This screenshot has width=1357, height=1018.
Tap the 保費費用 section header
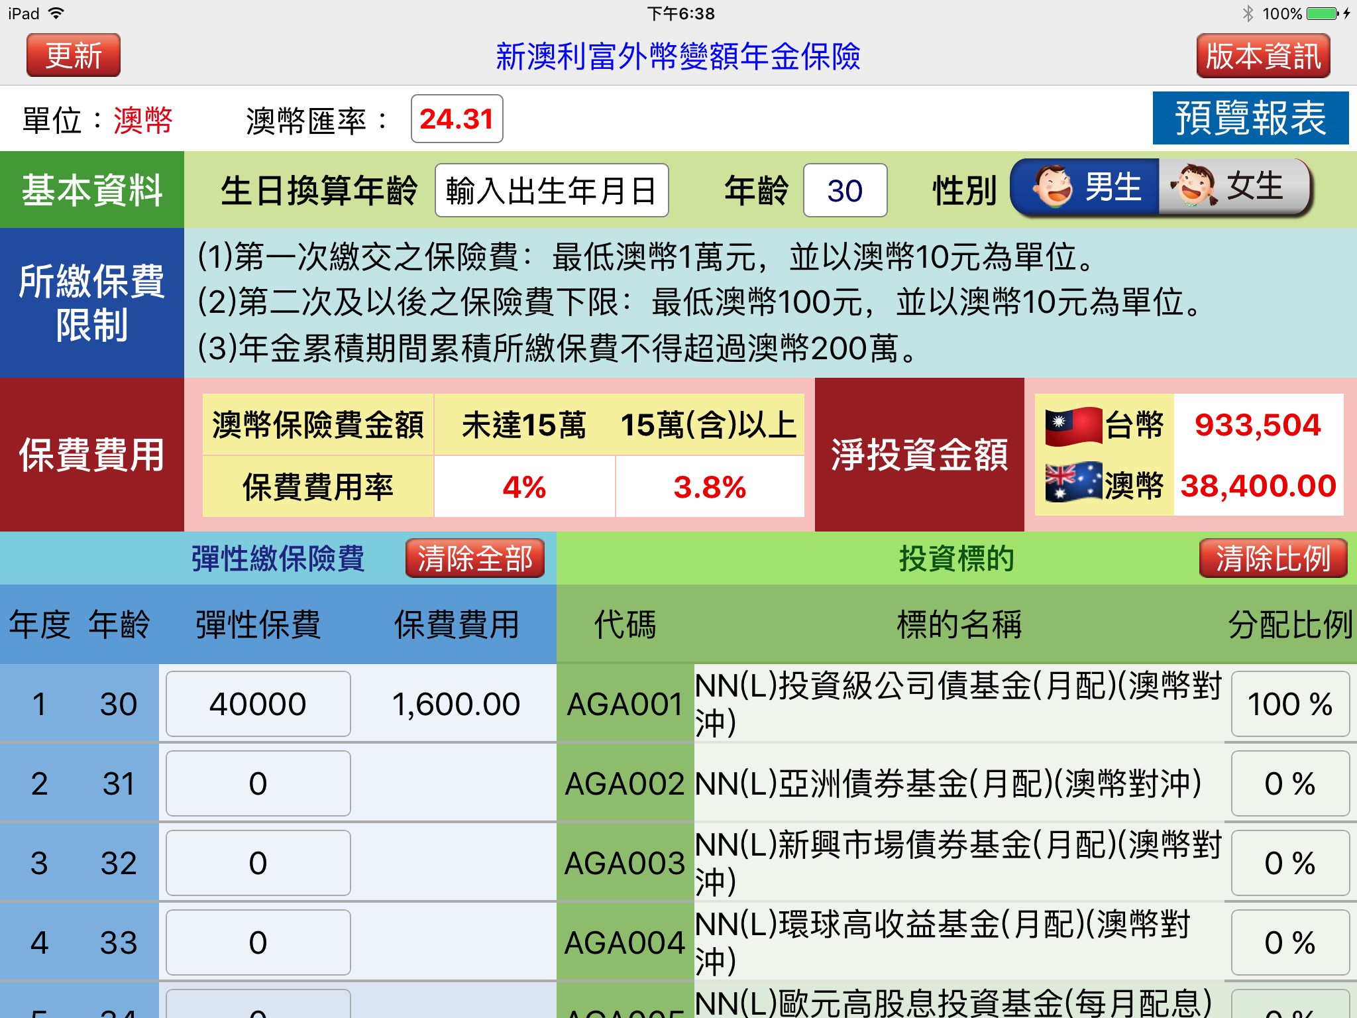(x=92, y=455)
